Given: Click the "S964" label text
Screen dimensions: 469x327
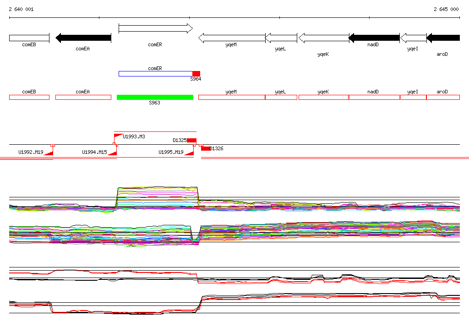Looking at the screenshot, I should tap(196, 79).
